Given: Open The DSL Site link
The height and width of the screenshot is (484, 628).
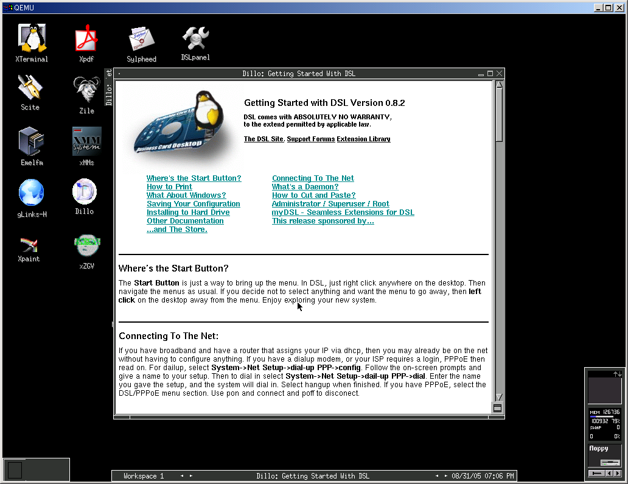Looking at the screenshot, I should (x=263, y=139).
